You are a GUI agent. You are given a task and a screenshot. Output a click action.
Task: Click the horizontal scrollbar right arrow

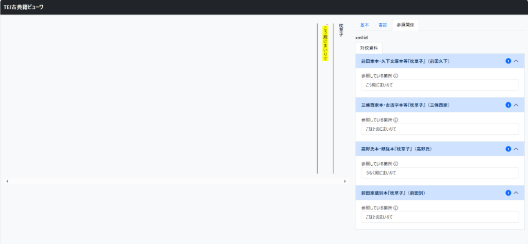tap(345, 182)
